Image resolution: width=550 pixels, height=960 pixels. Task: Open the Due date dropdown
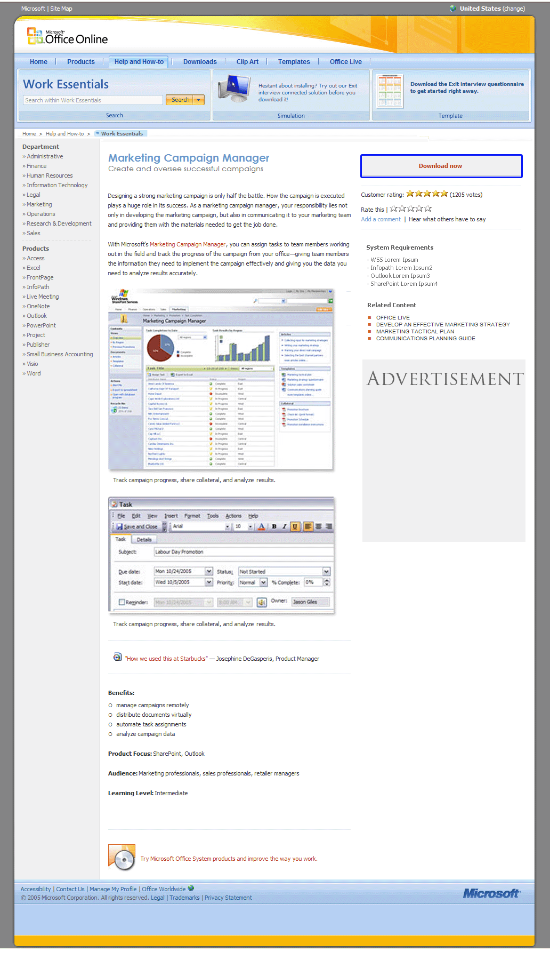click(209, 571)
